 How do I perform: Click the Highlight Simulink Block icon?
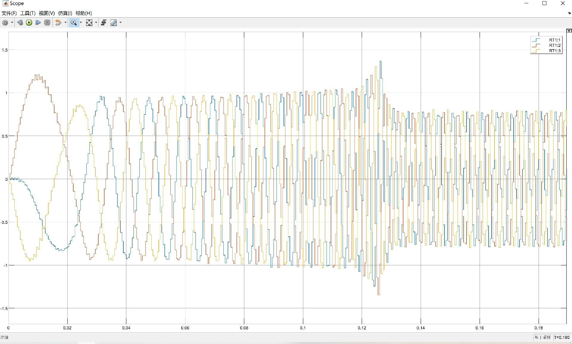(x=58, y=23)
